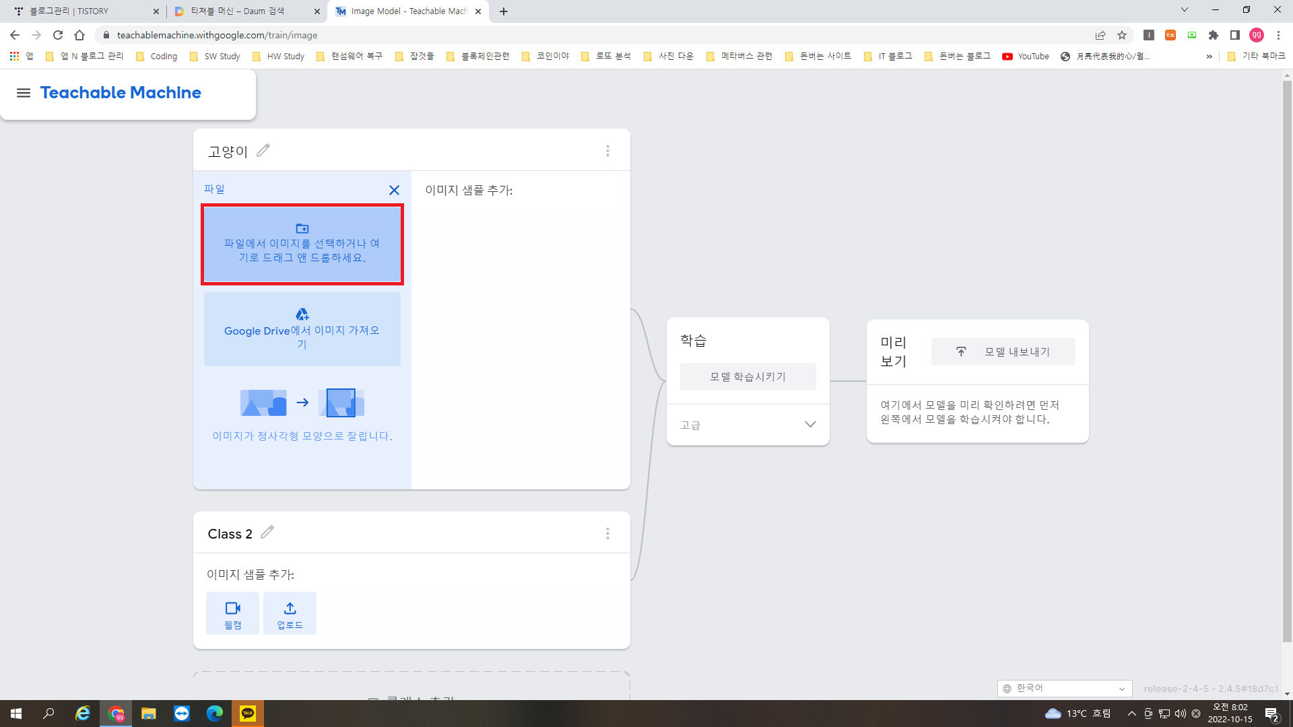Click 모델 내보내기 export model button
1293x727 pixels.
pyautogui.click(x=1003, y=352)
